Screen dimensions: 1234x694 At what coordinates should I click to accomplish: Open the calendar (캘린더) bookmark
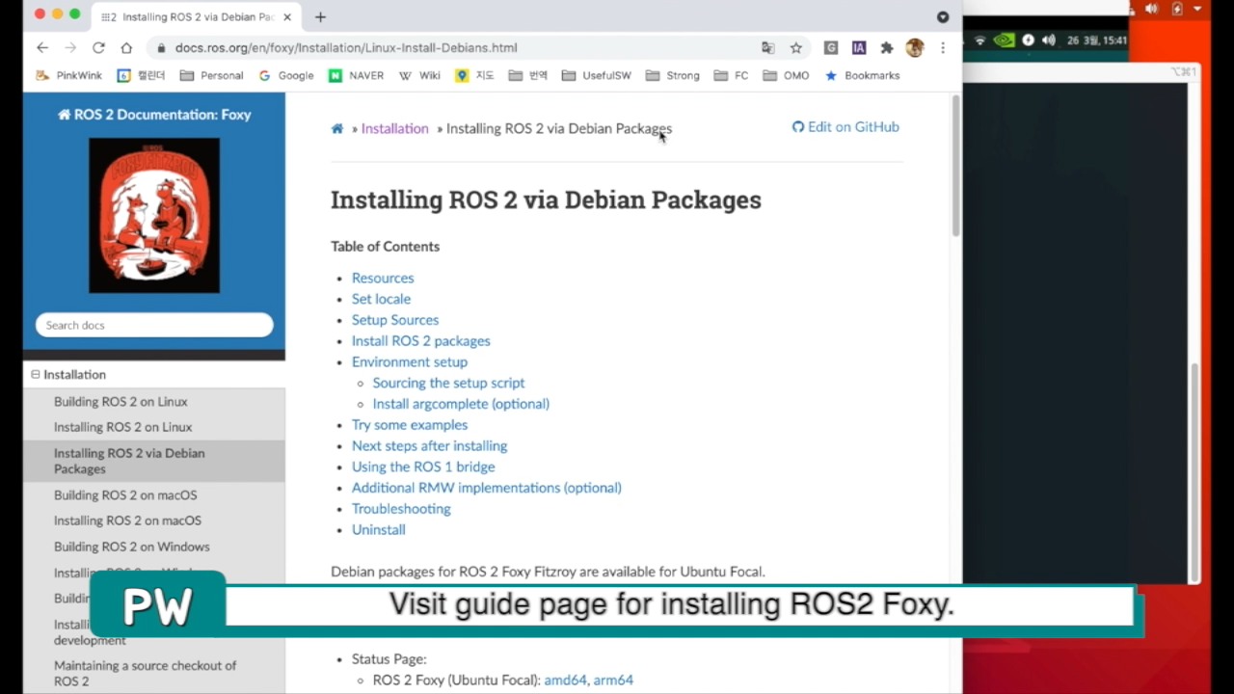coord(142,75)
